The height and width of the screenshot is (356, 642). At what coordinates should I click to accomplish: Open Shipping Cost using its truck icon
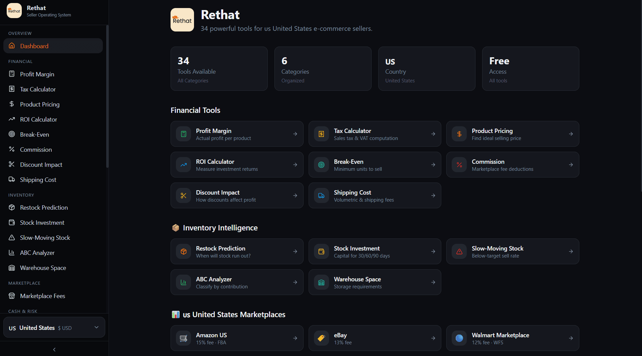click(12, 180)
